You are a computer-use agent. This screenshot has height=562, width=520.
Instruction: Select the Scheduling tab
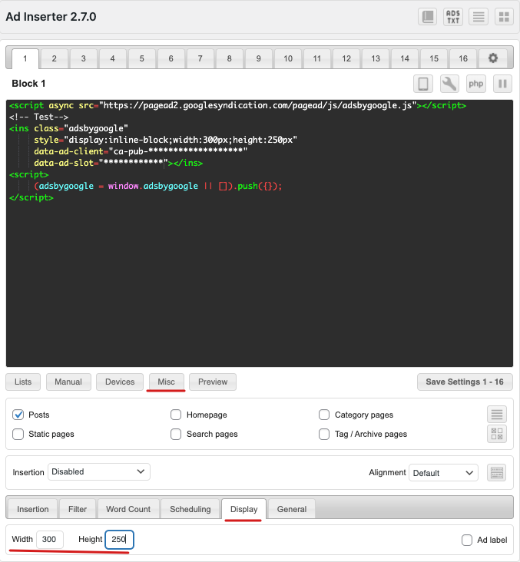pos(190,509)
